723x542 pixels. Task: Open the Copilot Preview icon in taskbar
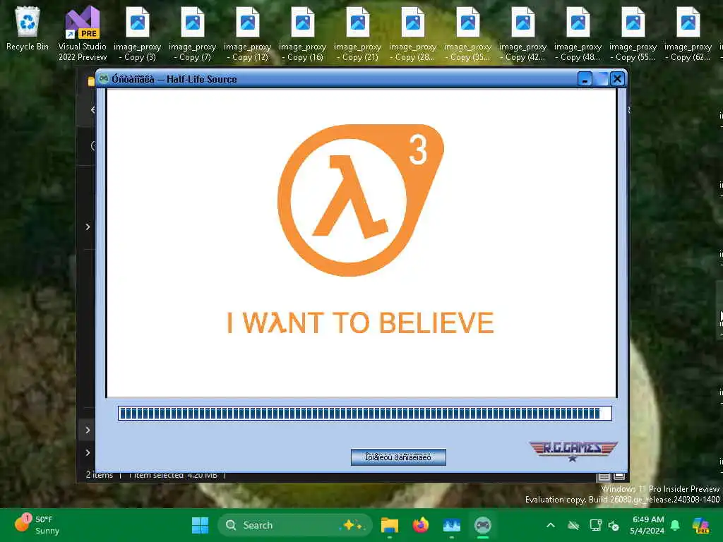700,525
